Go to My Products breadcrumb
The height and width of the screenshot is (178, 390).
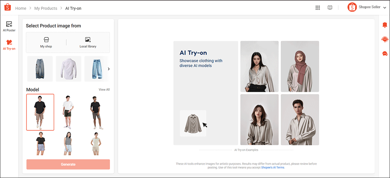tap(46, 8)
